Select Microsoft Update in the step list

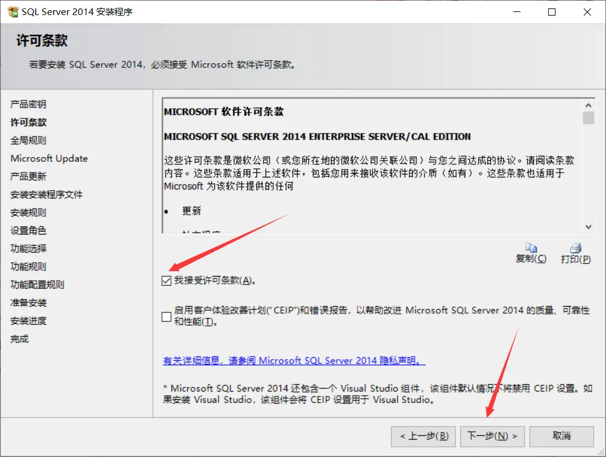tap(49, 158)
